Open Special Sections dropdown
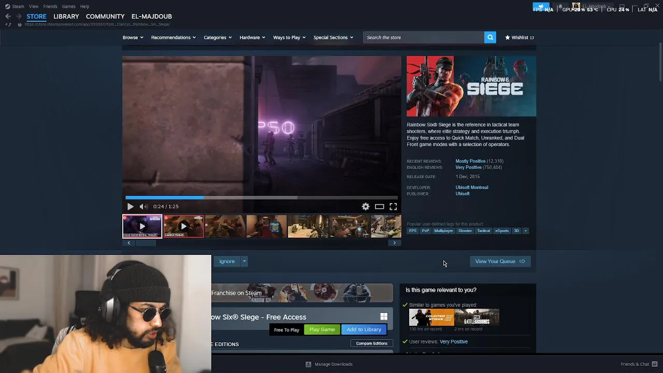The image size is (663, 373). pyautogui.click(x=333, y=37)
